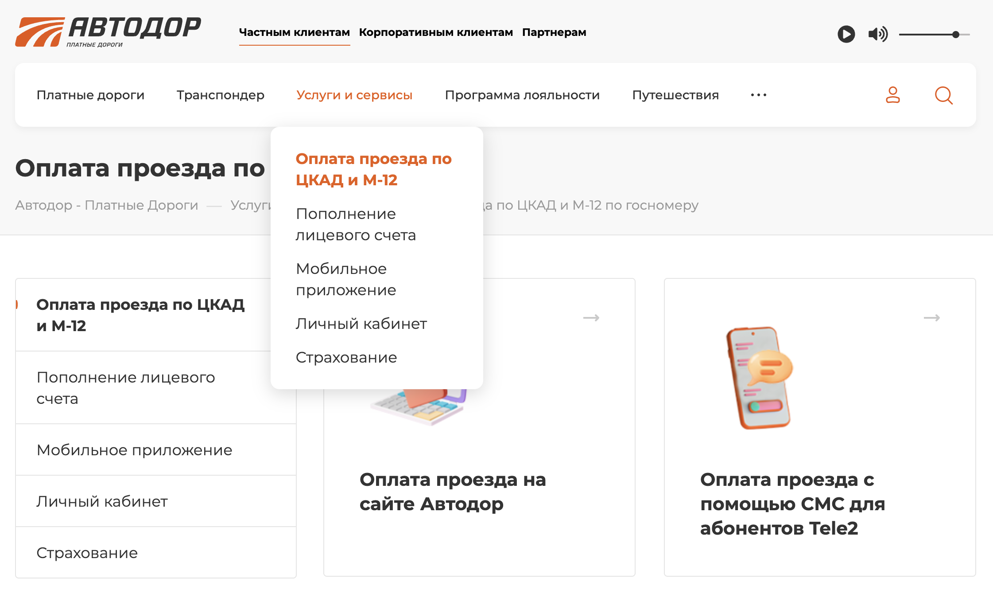Play the audio reader with play button

[x=846, y=34]
